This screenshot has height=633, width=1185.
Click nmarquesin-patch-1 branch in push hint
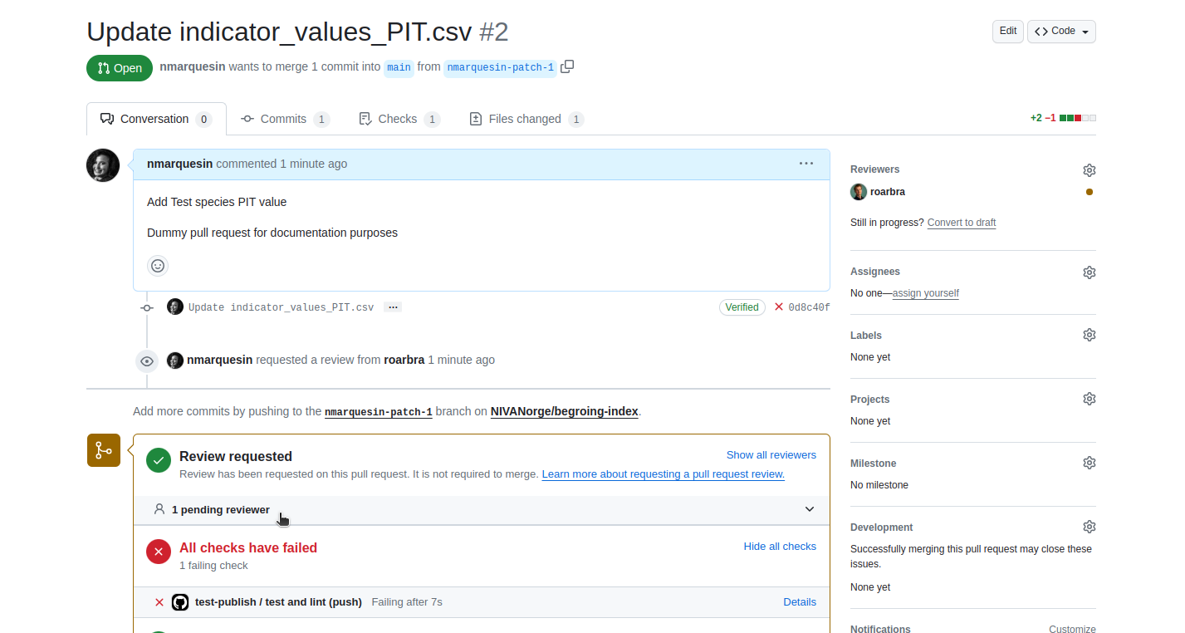tap(379, 412)
